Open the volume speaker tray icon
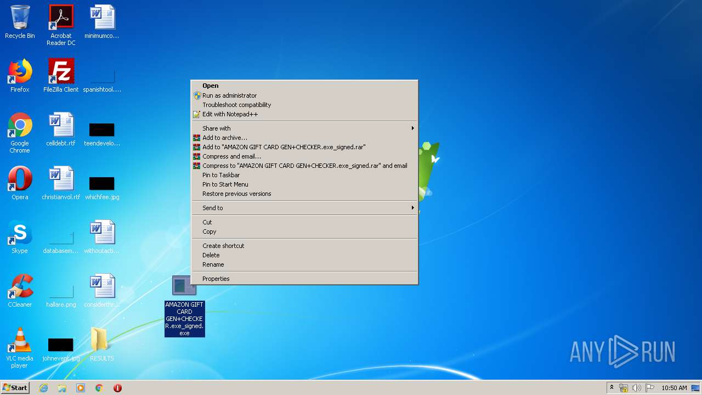The image size is (702, 395). point(636,388)
